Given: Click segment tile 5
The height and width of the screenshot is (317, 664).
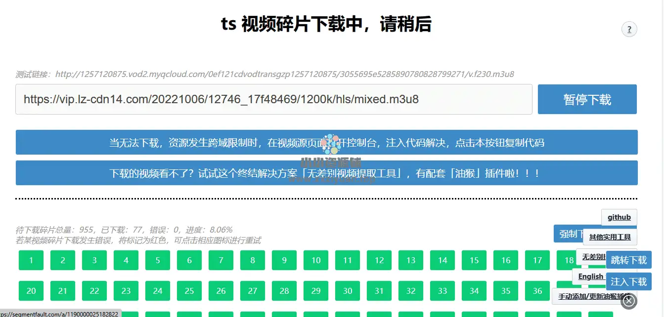Looking at the screenshot, I should coord(158,260).
